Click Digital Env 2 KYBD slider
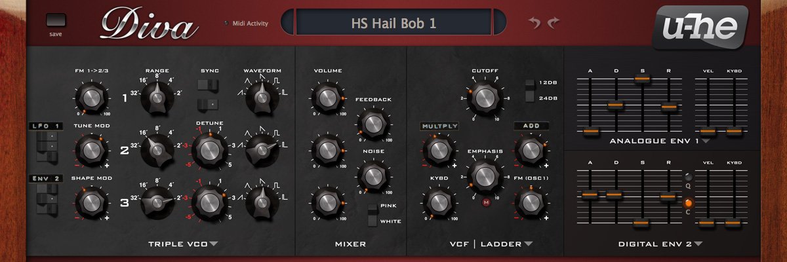The height and width of the screenshot is (262, 787). (x=733, y=223)
